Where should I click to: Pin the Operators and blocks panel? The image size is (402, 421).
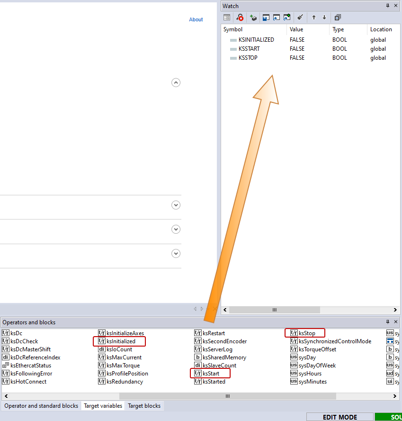click(387, 321)
